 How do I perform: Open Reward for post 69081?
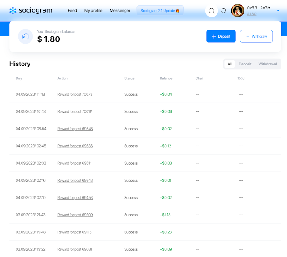pyautogui.click(x=75, y=249)
